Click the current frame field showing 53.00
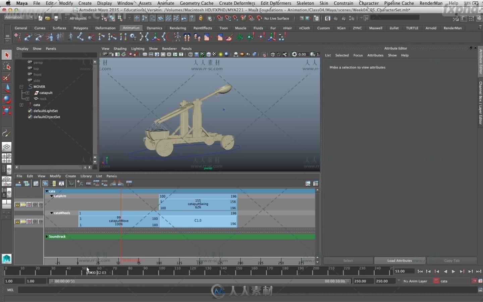Screen dimensions: 483x302 coord(404,271)
